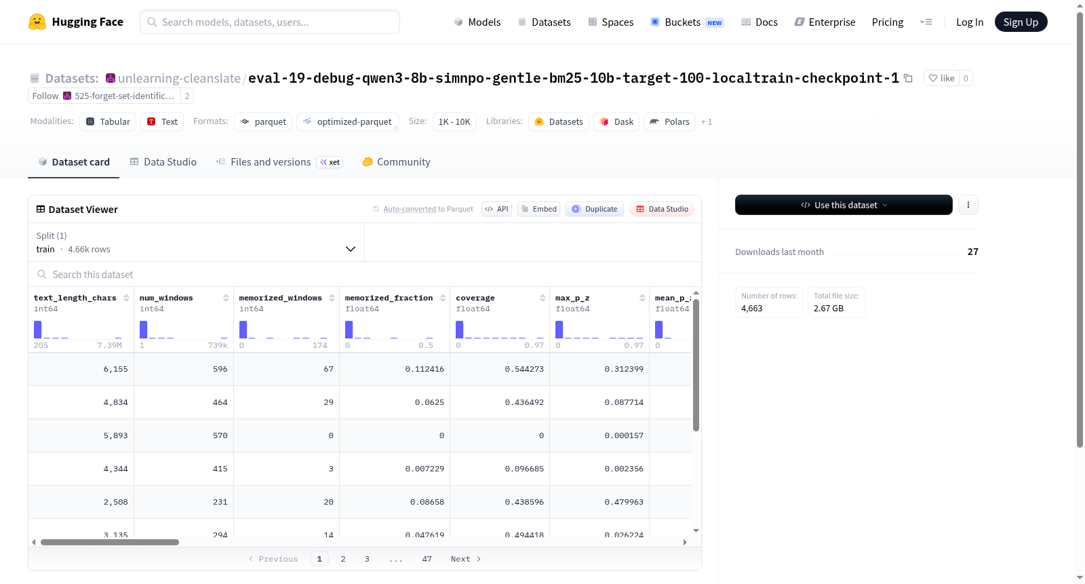Sort the coverage column
Image resolution: width=1085 pixels, height=584 pixels.
click(x=542, y=298)
